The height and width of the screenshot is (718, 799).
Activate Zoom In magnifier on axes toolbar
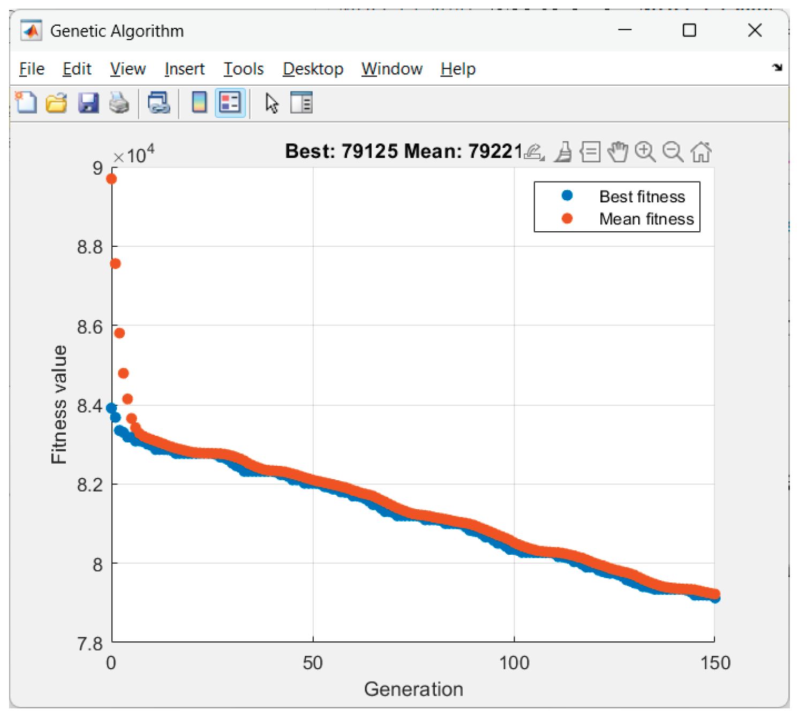(x=645, y=152)
